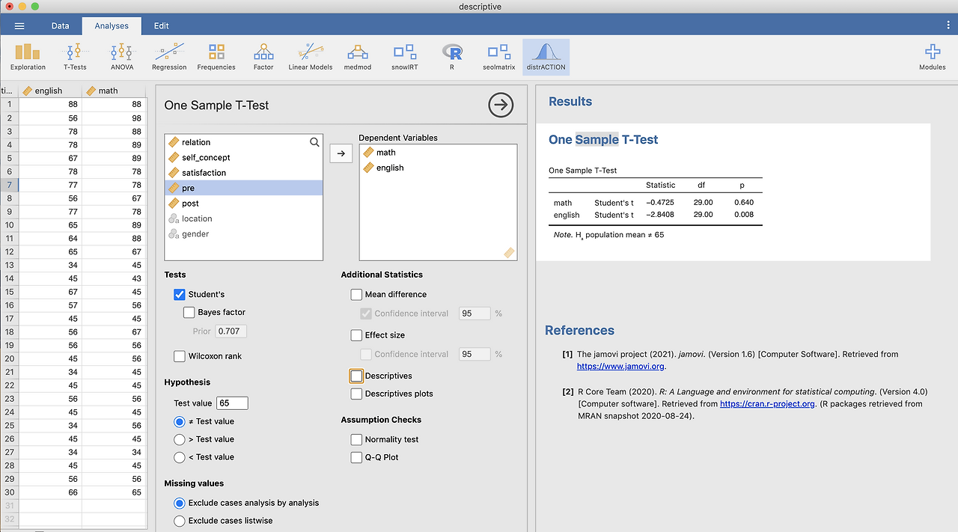Click the english column header
The height and width of the screenshot is (532, 958).
50,91
